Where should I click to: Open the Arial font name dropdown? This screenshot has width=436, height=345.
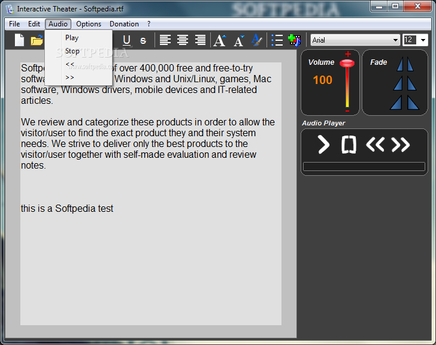pyautogui.click(x=355, y=40)
